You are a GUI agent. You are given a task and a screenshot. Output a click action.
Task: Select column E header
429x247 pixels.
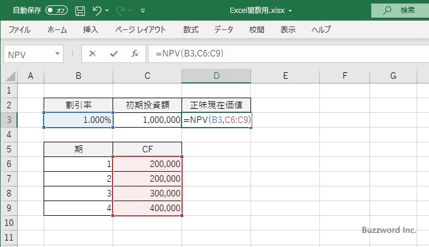(285, 76)
